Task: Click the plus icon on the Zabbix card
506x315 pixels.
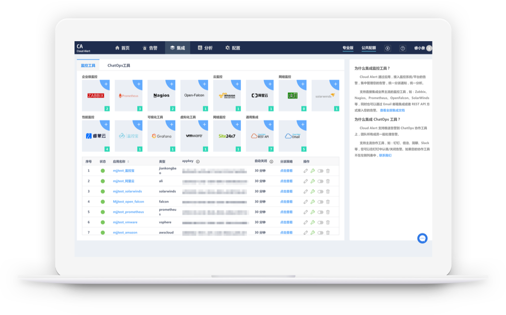Action: pos(106,84)
